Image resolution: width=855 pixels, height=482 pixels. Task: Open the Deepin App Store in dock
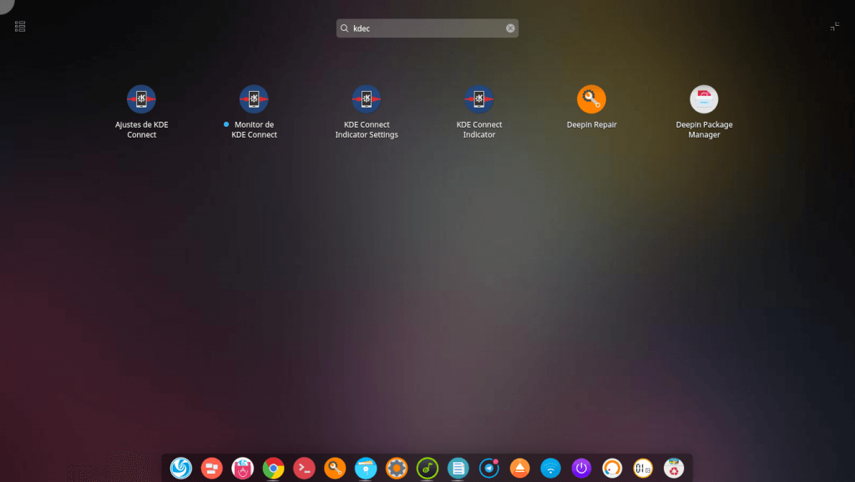(242, 468)
